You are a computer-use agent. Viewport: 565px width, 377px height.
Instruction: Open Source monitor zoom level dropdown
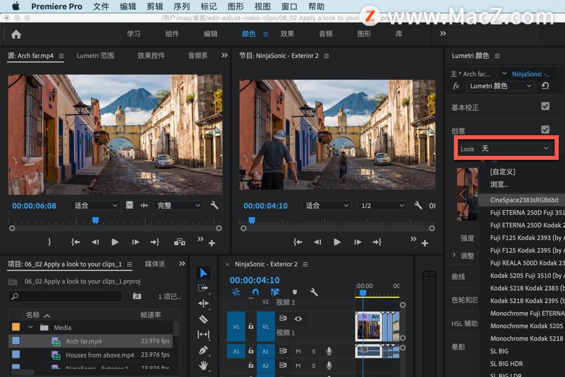click(x=95, y=206)
